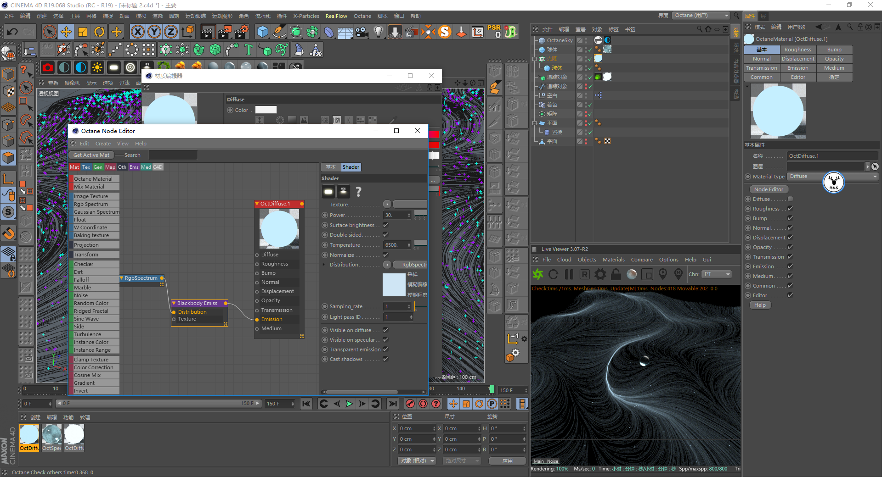Open Create menu in Node Editor

(103, 144)
